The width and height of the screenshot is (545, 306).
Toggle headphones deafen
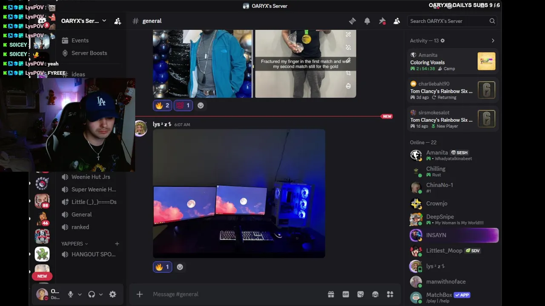click(92, 294)
